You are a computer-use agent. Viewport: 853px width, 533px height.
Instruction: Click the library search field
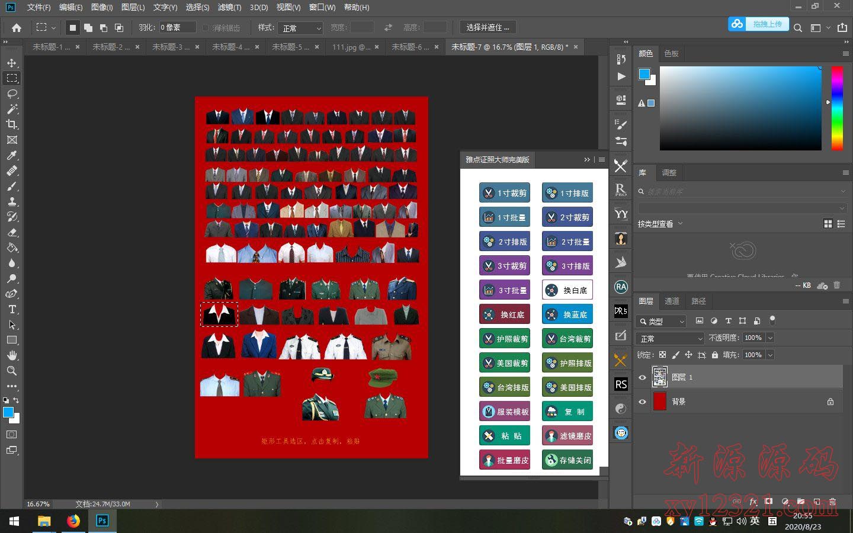pyautogui.click(x=742, y=191)
